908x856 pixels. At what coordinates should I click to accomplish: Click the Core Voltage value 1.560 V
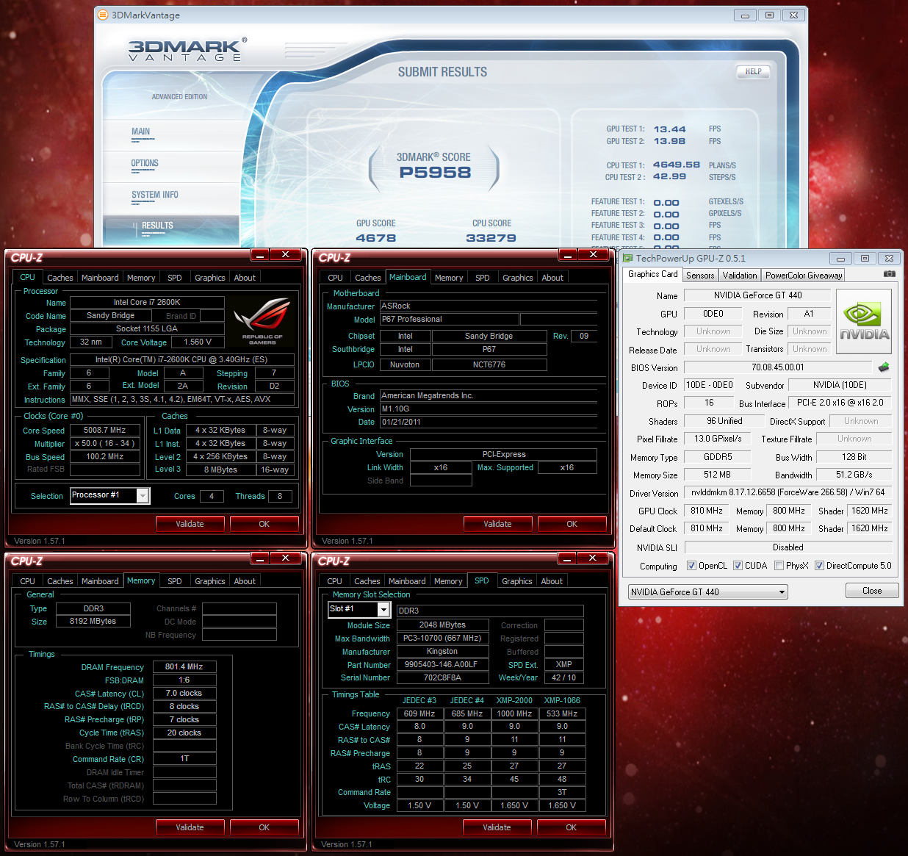tap(198, 342)
